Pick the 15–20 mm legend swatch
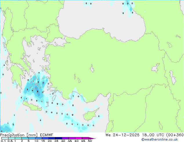This screenshot has width=184, height=142. (45, 138)
